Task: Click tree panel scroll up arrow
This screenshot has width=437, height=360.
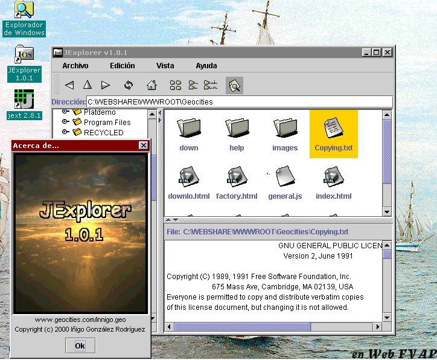Action: click(x=152, y=114)
